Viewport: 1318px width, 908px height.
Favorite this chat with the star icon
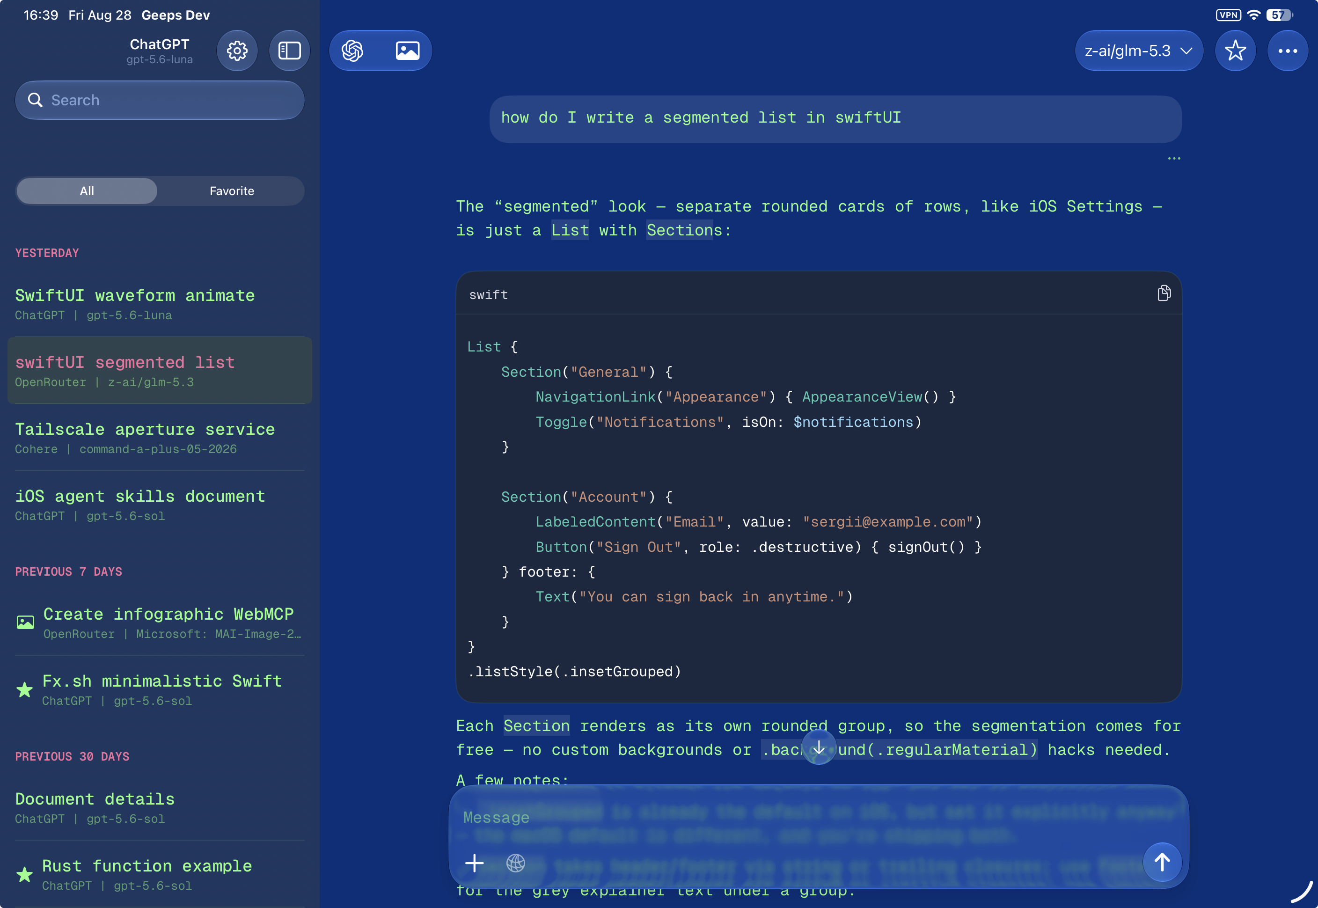click(1235, 51)
